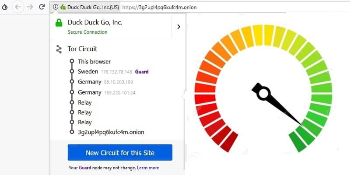This screenshot has width=350, height=175.
Task: Click the Tor Circuit icon
Action: point(59,49)
